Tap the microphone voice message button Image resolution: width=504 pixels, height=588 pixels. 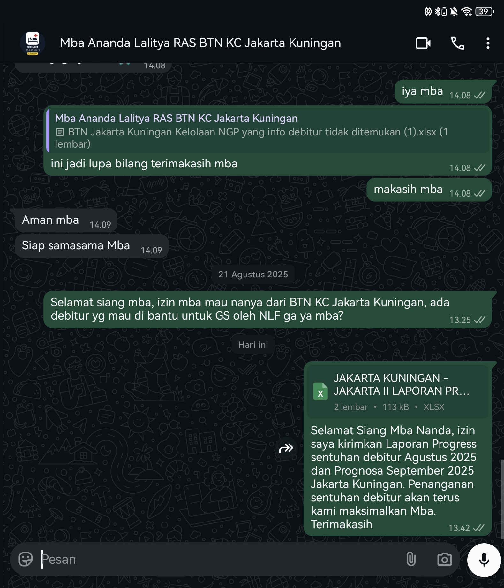pos(484,560)
